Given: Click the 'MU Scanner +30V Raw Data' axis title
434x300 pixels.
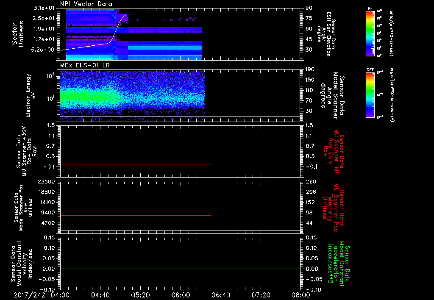Looking at the screenshot, I should click(27, 151).
